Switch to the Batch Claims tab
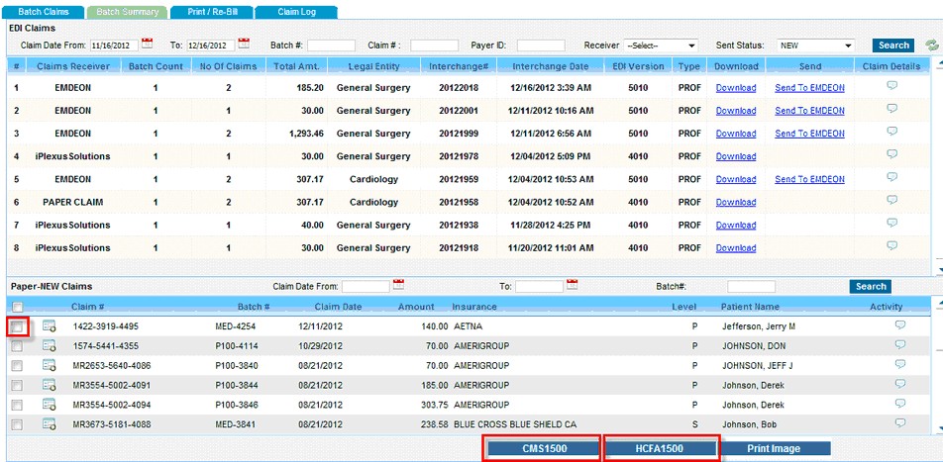This screenshot has height=462, width=943. click(x=44, y=12)
